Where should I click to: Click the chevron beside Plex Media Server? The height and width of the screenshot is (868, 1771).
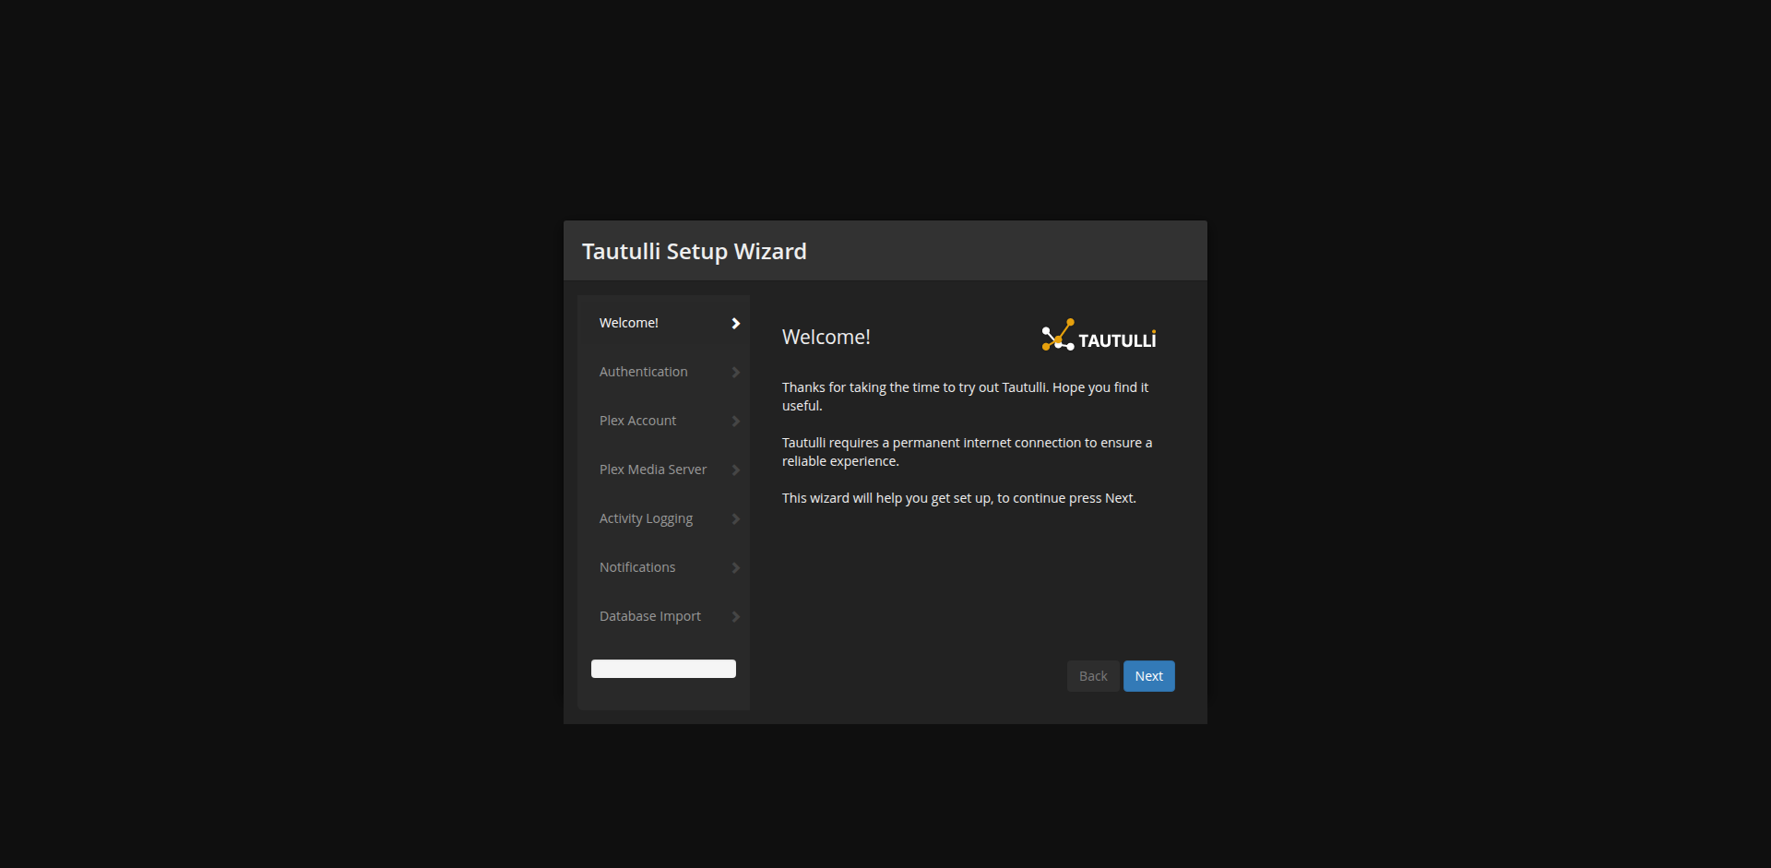pos(736,470)
